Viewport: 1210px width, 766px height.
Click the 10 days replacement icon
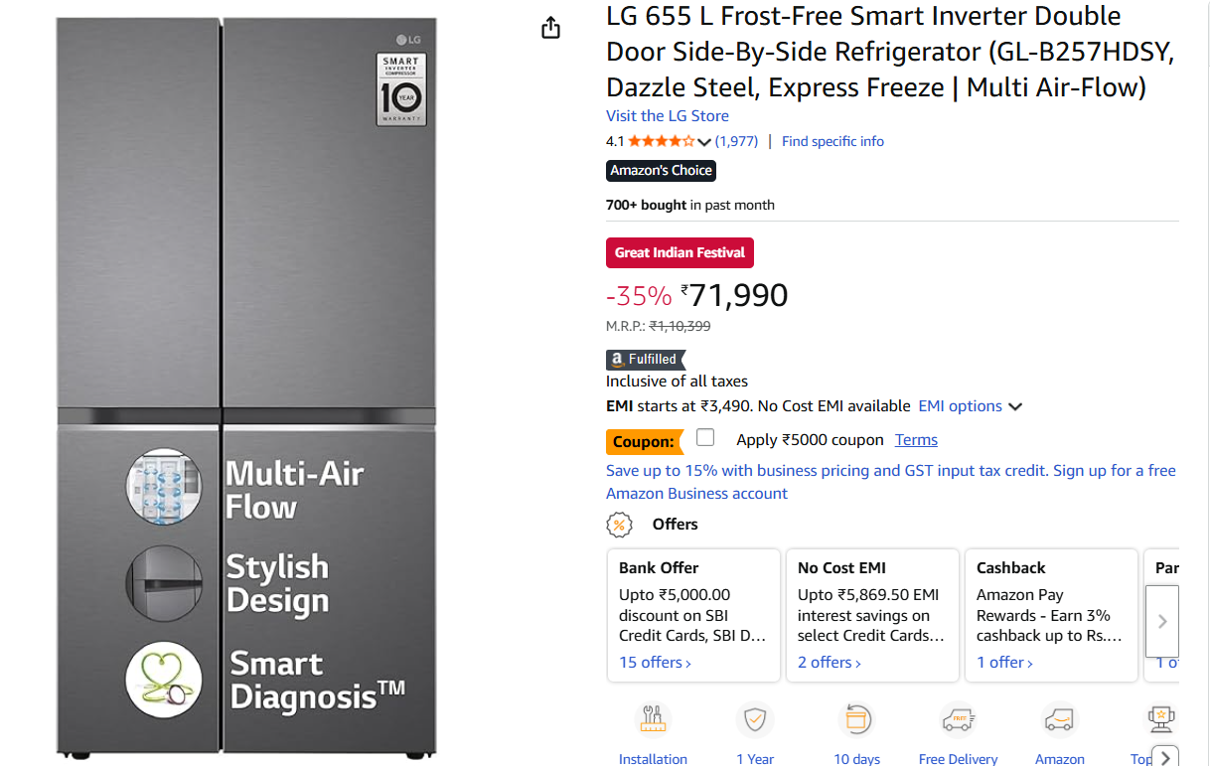(x=856, y=719)
